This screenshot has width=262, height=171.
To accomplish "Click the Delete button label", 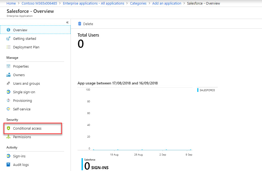I will click(x=88, y=24).
